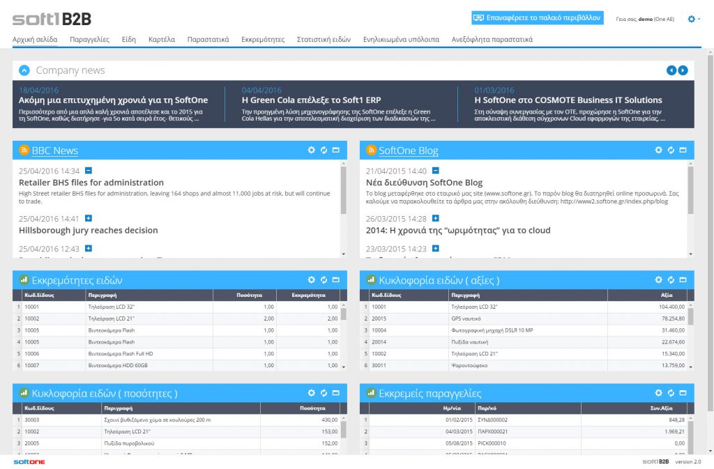Open the Παραστατικά menu
Screen dimensions: 714x469
click(208, 40)
